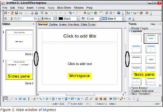
Task: Click the Print icon
Action: 36,13
